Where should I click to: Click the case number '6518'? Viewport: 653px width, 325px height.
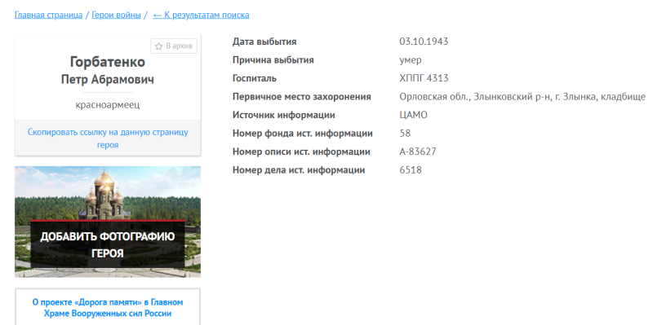click(x=411, y=169)
